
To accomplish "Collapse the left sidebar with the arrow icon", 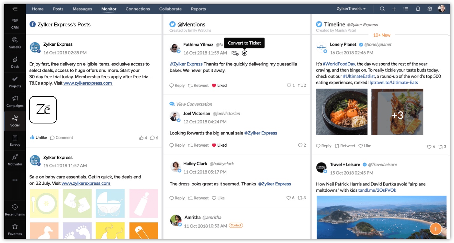I will 15,9.
